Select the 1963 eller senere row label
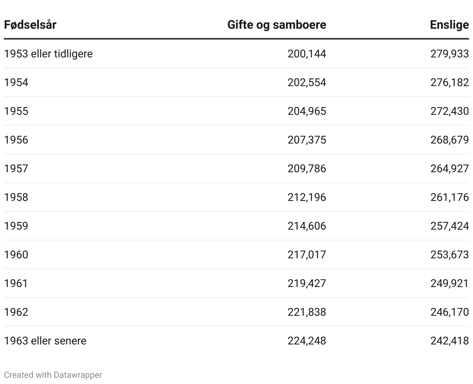 point(45,341)
